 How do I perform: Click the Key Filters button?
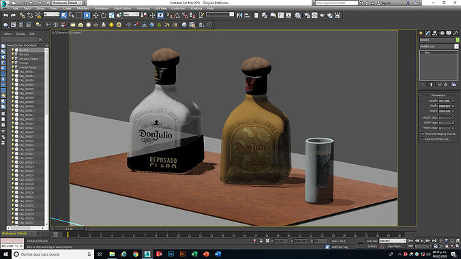click(x=395, y=246)
